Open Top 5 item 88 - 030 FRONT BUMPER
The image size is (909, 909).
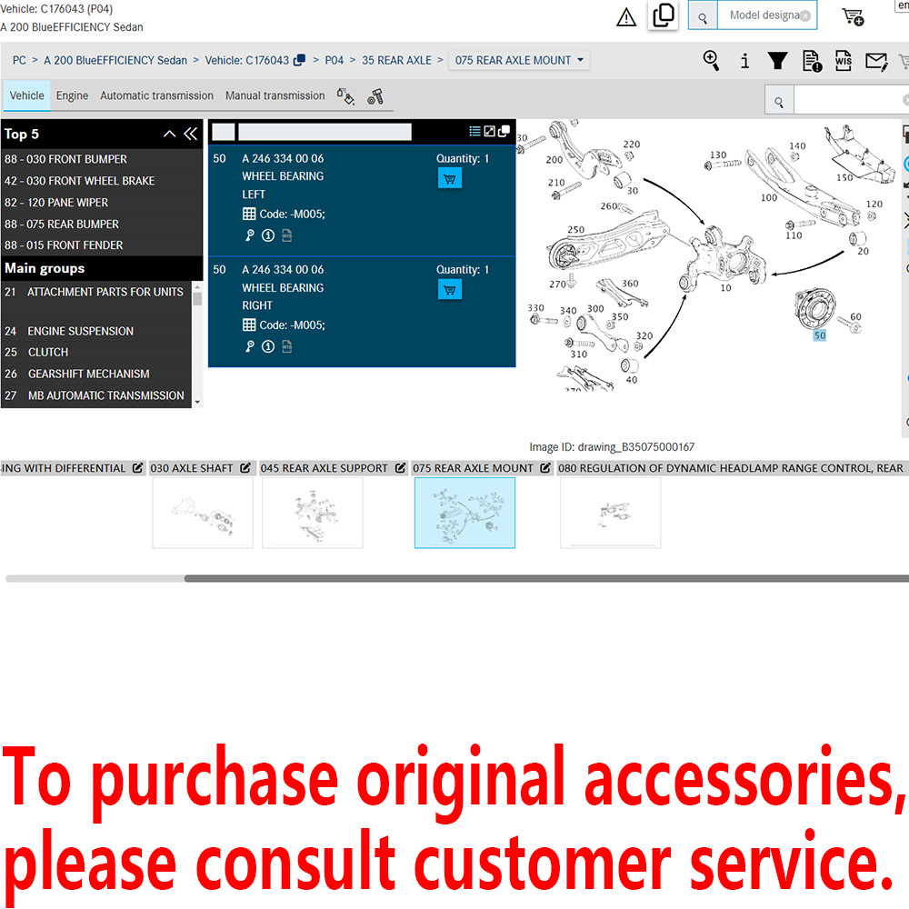click(102, 159)
